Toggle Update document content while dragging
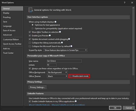Viewport: 136px width, 111px height. 30,39
